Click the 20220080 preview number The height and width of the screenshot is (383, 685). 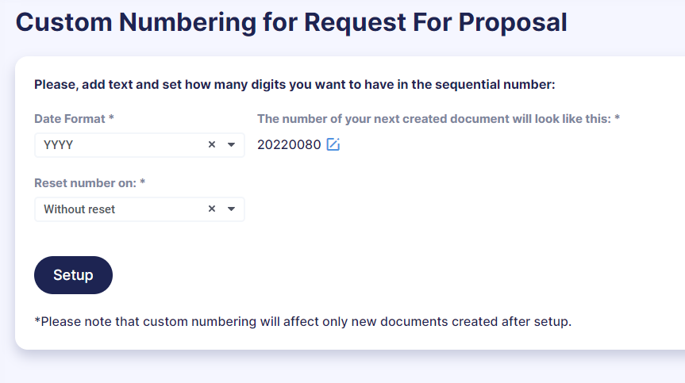[x=289, y=145]
